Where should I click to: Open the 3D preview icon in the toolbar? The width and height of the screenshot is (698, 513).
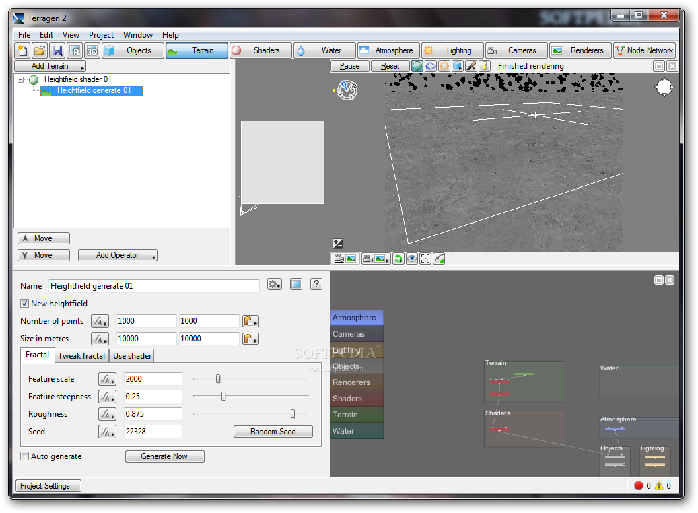92,50
